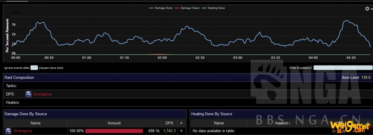Image resolution: width=373 pixels, height=135 pixels.
Task: Click the Healers: row label
Action: coord(13,103)
